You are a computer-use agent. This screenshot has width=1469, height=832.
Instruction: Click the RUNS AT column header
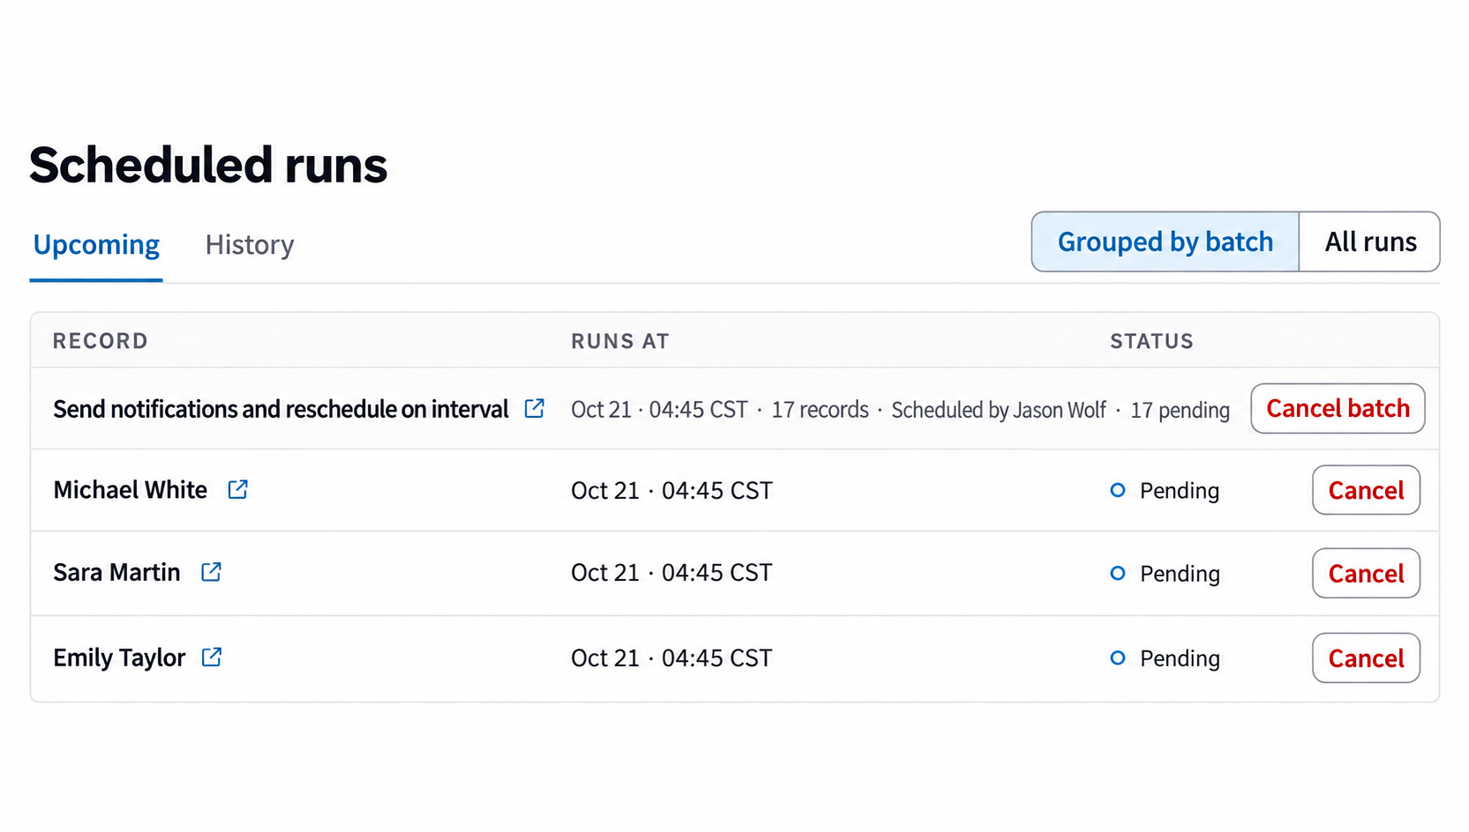[620, 341]
